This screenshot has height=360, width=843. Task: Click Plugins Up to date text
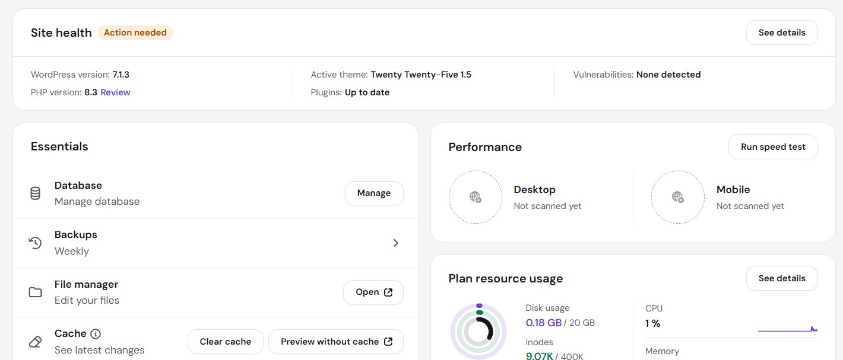coord(350,92)
